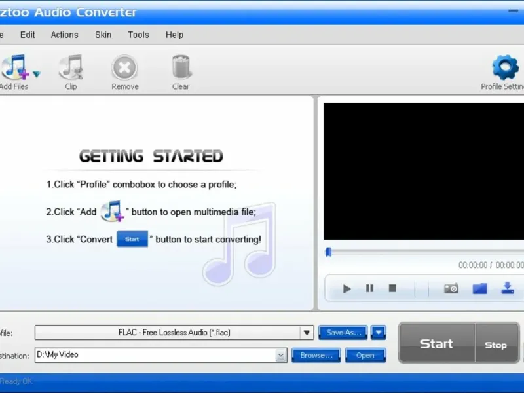Image resolution: width=524 pixels, height=393 pixels.
Task: Click the large Start convert button
Action: (x=436, y=343)
